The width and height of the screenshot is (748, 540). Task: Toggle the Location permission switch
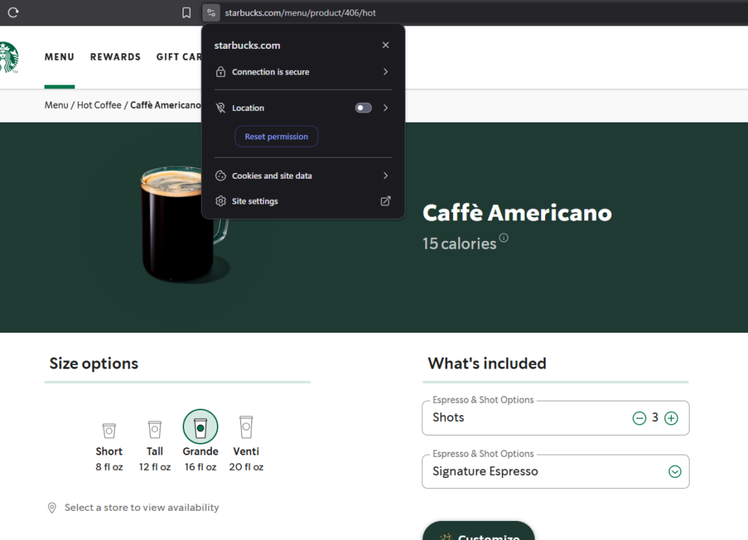(363, 108)
